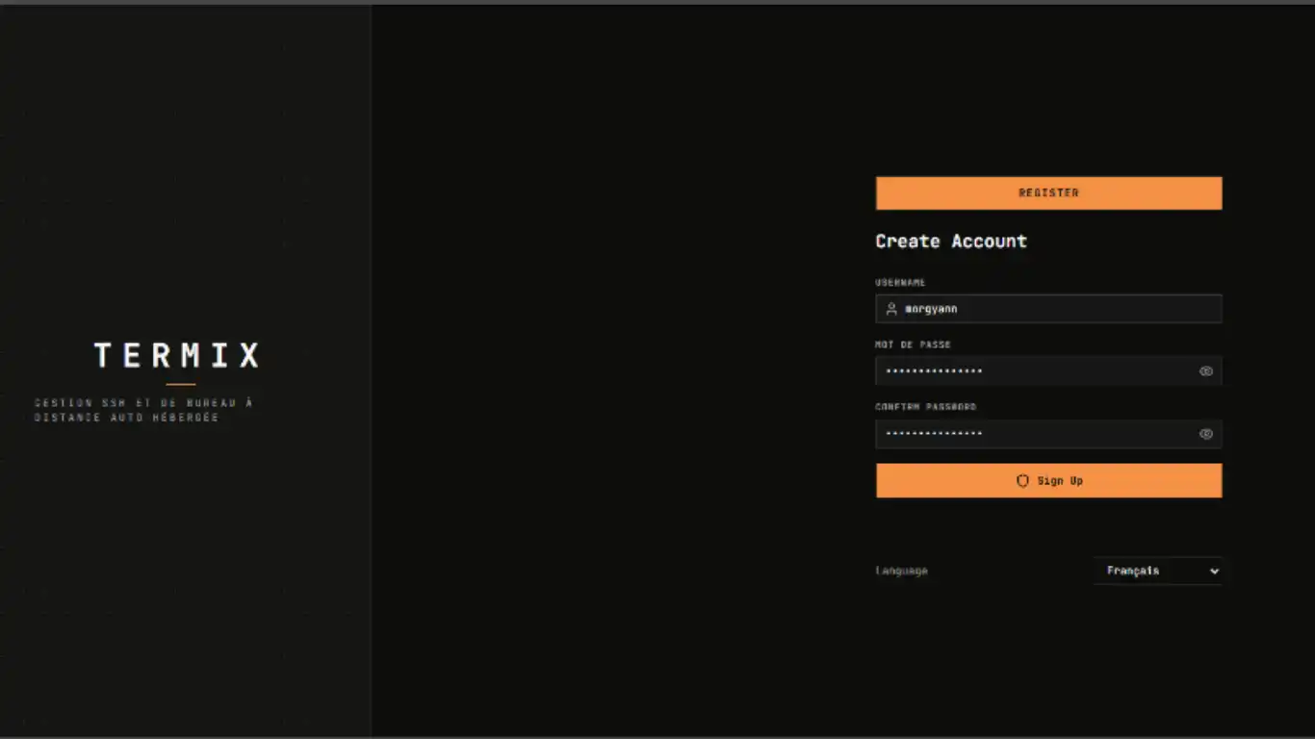Click the Language label
Screen dimensions: 1315x739
(902, 571)
